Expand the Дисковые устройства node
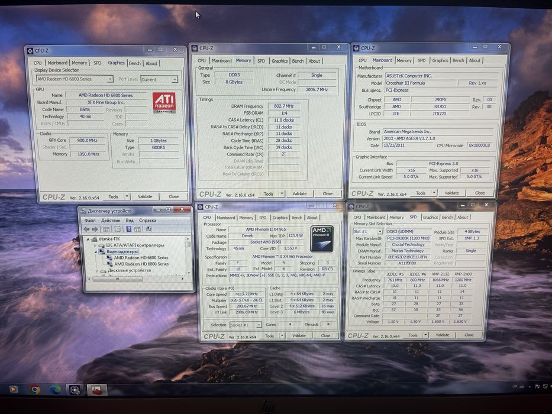 pos(97,271)
